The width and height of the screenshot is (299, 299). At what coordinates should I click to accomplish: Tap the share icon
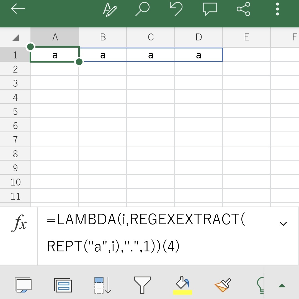coord(243,9)
